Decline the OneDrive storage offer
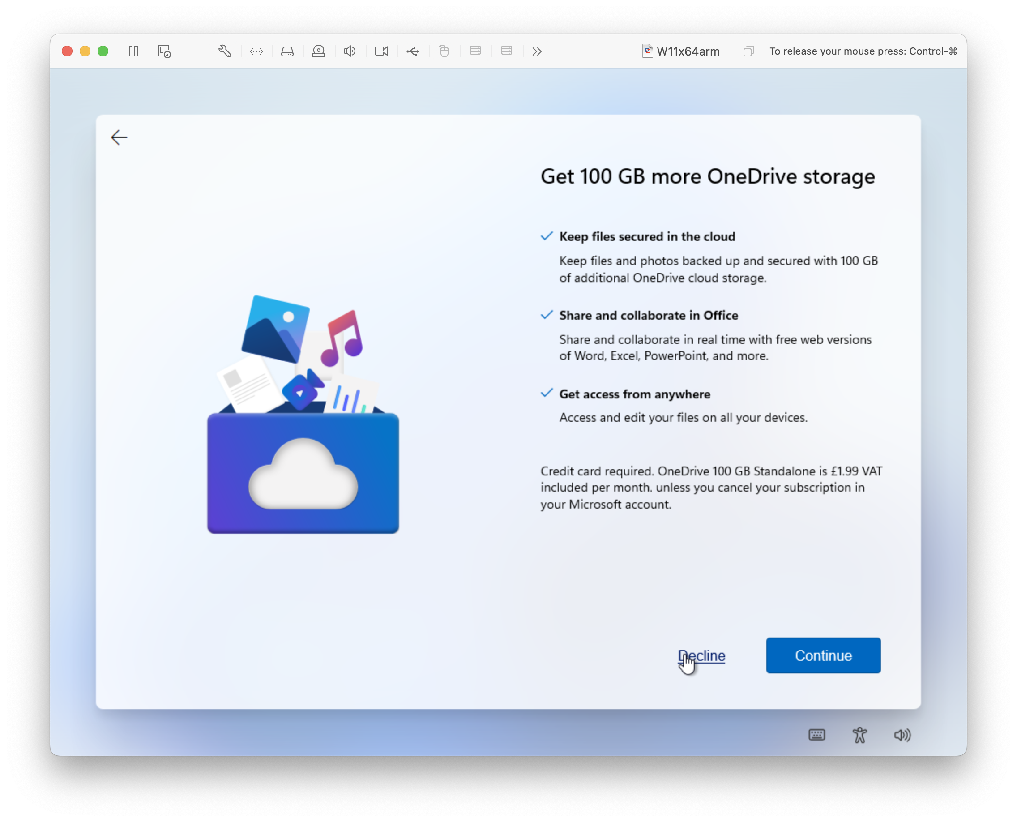The height and width of the screenshot is (822, 1017). tap(702, 656)
